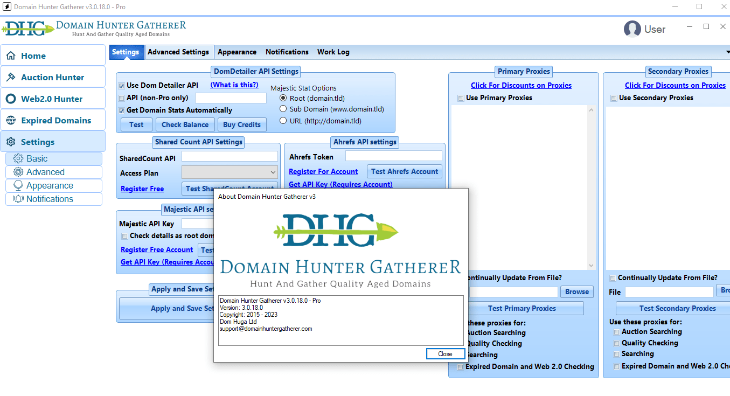Viewport: 730px width, 396px height.
Task: Click the Advanced gear icon
Action: 18,172
